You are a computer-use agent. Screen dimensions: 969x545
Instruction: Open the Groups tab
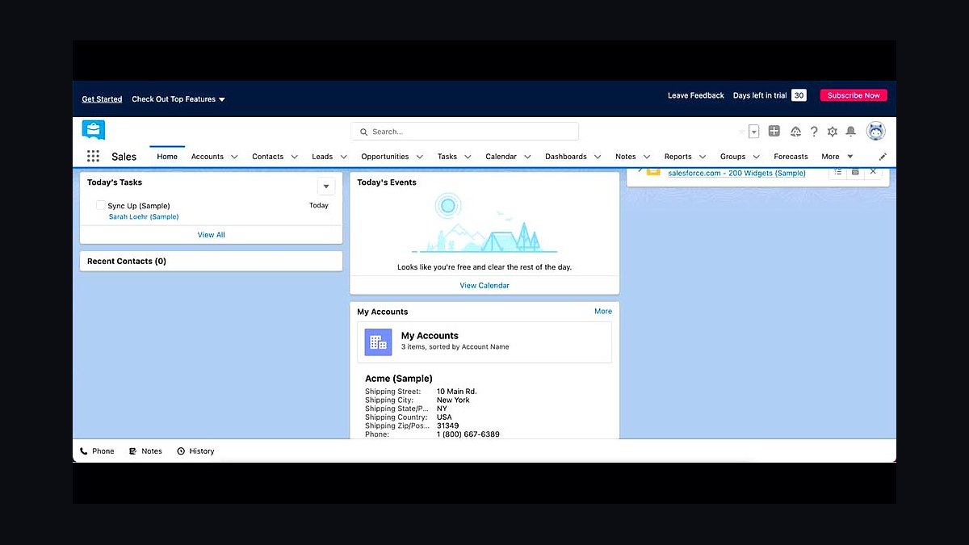[733, 157]
